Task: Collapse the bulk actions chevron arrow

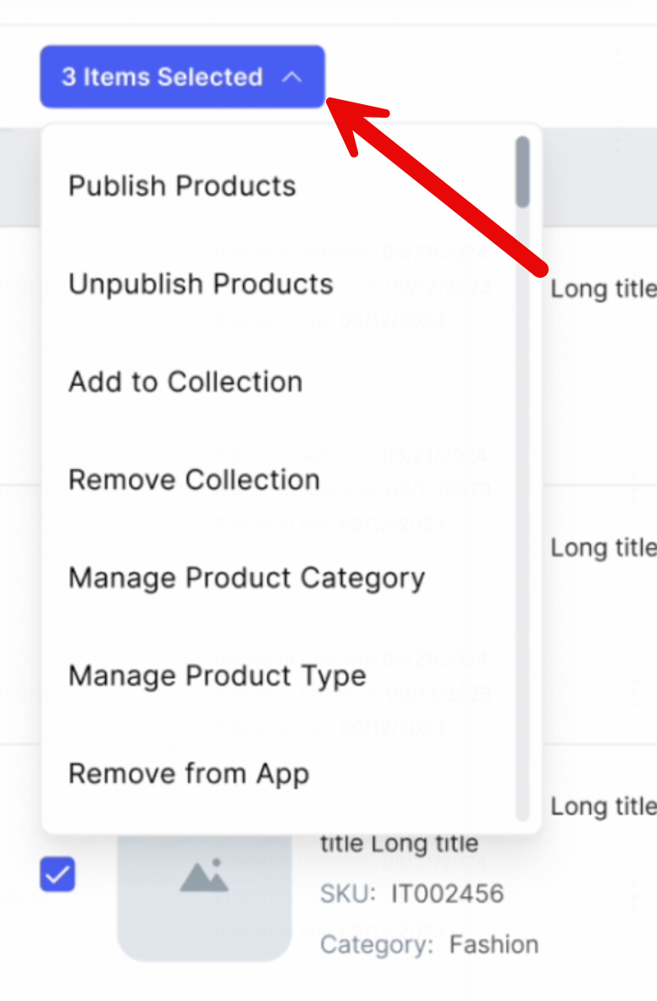Action: tap(291, 77)
